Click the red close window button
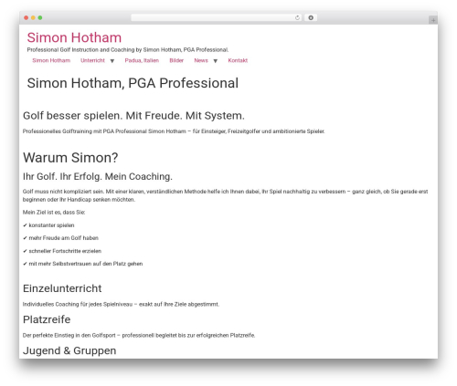457x386 pixels. point(27,17)
